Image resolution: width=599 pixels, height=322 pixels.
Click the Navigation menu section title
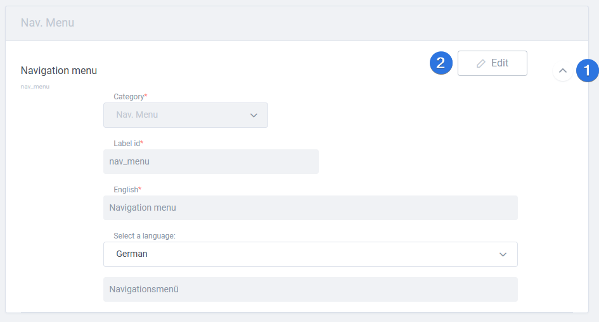59,70
